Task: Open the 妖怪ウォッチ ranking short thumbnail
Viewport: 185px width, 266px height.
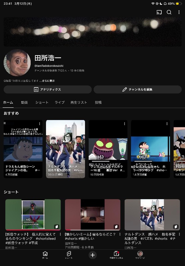Action: [x=33, y=214]
